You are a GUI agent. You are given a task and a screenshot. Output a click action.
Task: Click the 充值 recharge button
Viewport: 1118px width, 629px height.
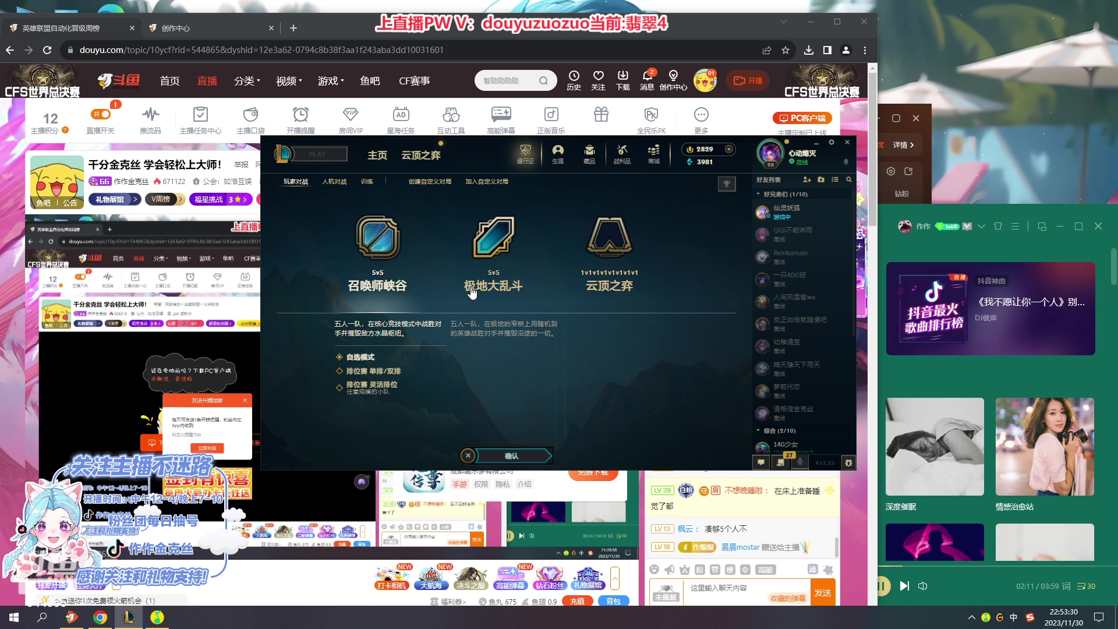[577, 601]
